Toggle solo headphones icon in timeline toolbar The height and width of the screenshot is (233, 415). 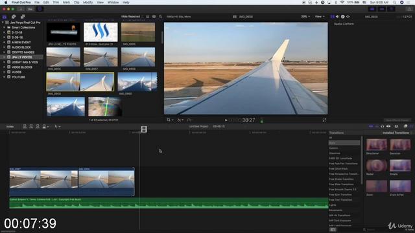382,127
